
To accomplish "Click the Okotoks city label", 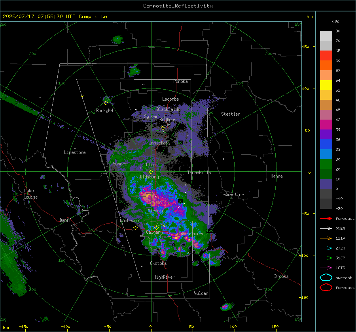I will pos(158,263).
